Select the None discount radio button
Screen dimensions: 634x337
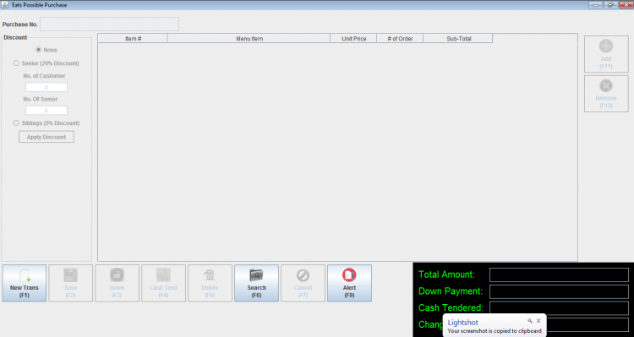38,50
